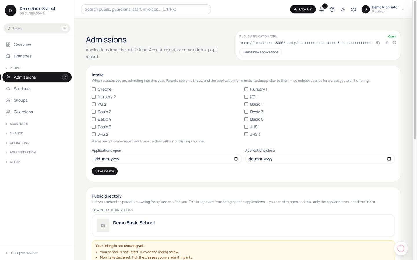Screen dimensions: 417x260
Task: Focus the global search box
Action: (x=146, y=9)
